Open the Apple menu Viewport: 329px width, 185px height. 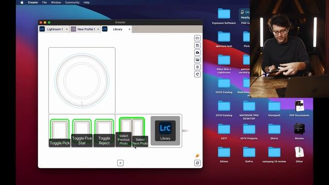pos(22,3)
